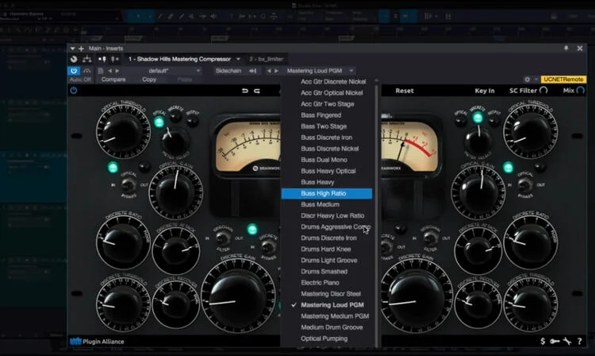Image resolution: width=595 pixels, height=356 pixels.
Task: Adjust the SC Filter mini knob
Action: (543, 91)
